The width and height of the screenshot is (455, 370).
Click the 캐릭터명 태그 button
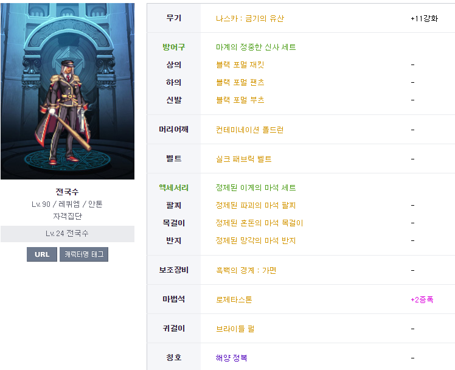84,254
